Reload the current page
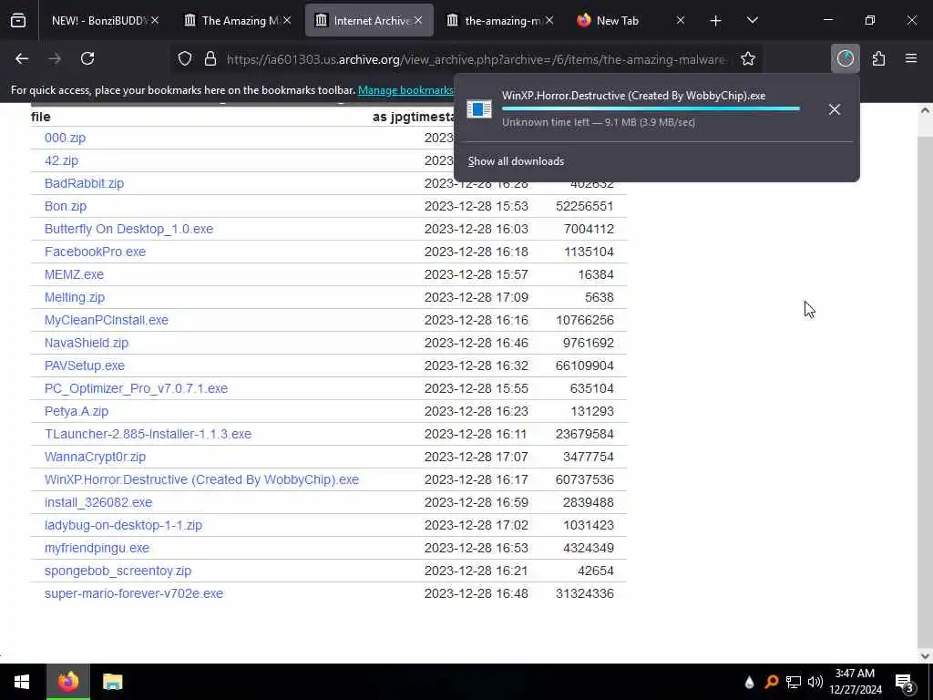 [87, 58]
